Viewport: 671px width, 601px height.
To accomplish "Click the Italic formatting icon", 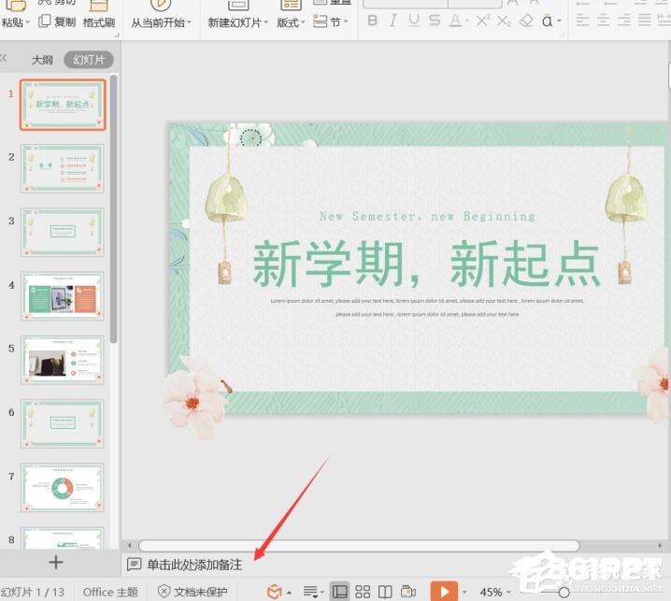I will point(393,21).
